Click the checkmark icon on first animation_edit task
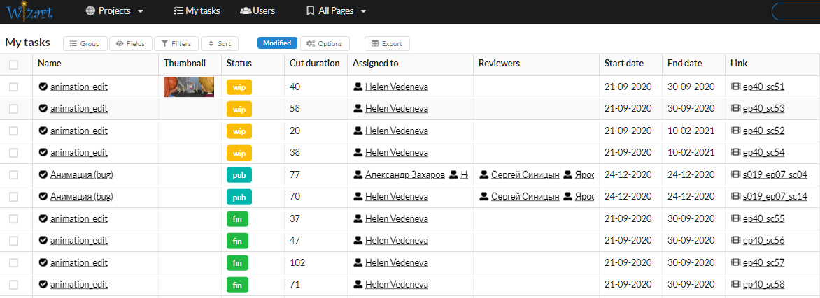The height and width of the screenshot is (298, 820). [x=43, y=87]
